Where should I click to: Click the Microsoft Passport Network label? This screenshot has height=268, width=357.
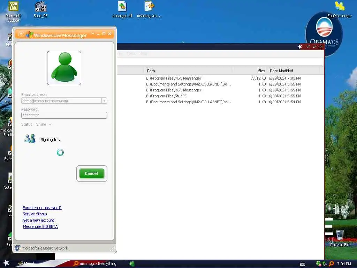45,248
